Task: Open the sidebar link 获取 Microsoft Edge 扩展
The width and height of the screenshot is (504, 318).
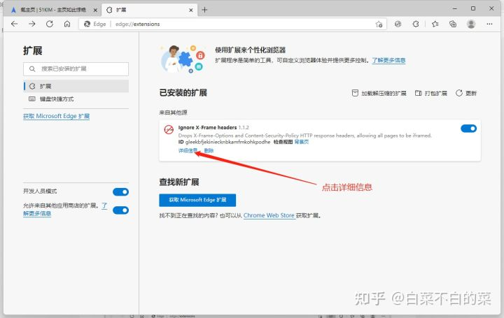Action: [x=56, y=116]
